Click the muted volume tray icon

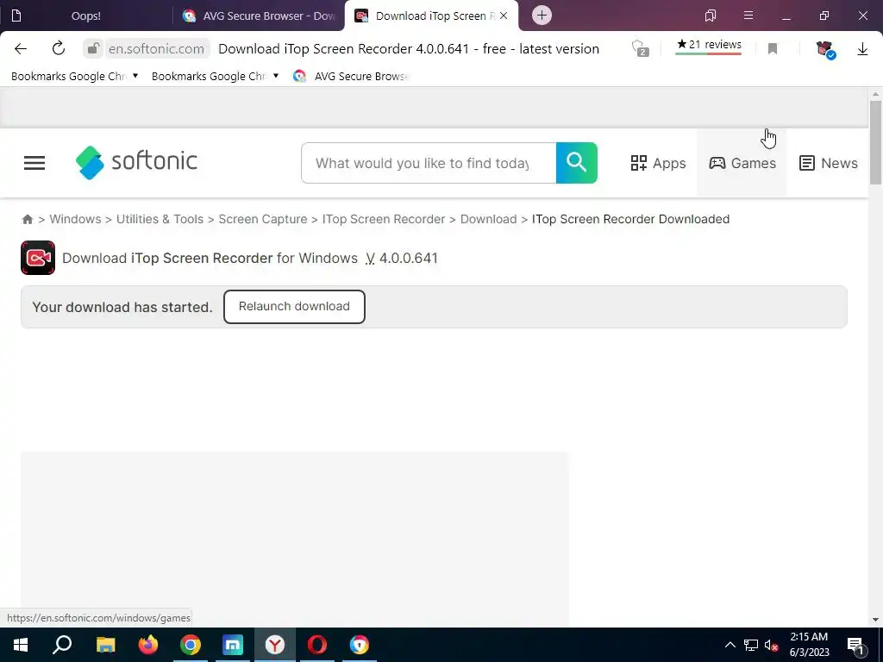point(772,645)
